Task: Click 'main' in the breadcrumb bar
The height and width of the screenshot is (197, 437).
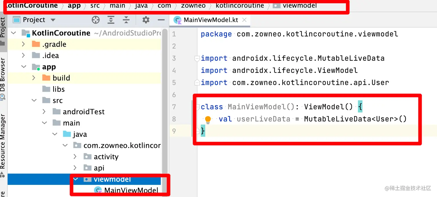Action: coord(117,5)
